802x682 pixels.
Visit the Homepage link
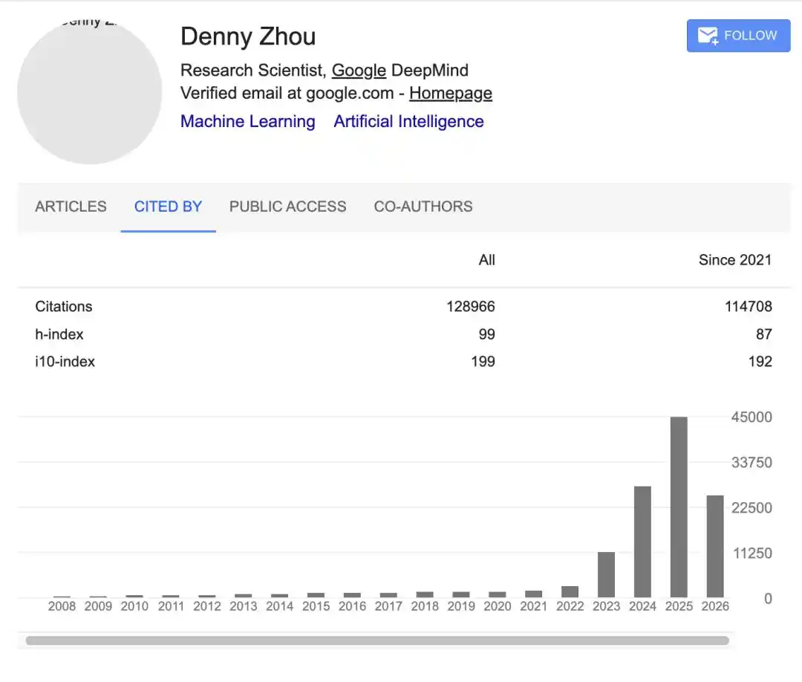click(x=451, y=94)
